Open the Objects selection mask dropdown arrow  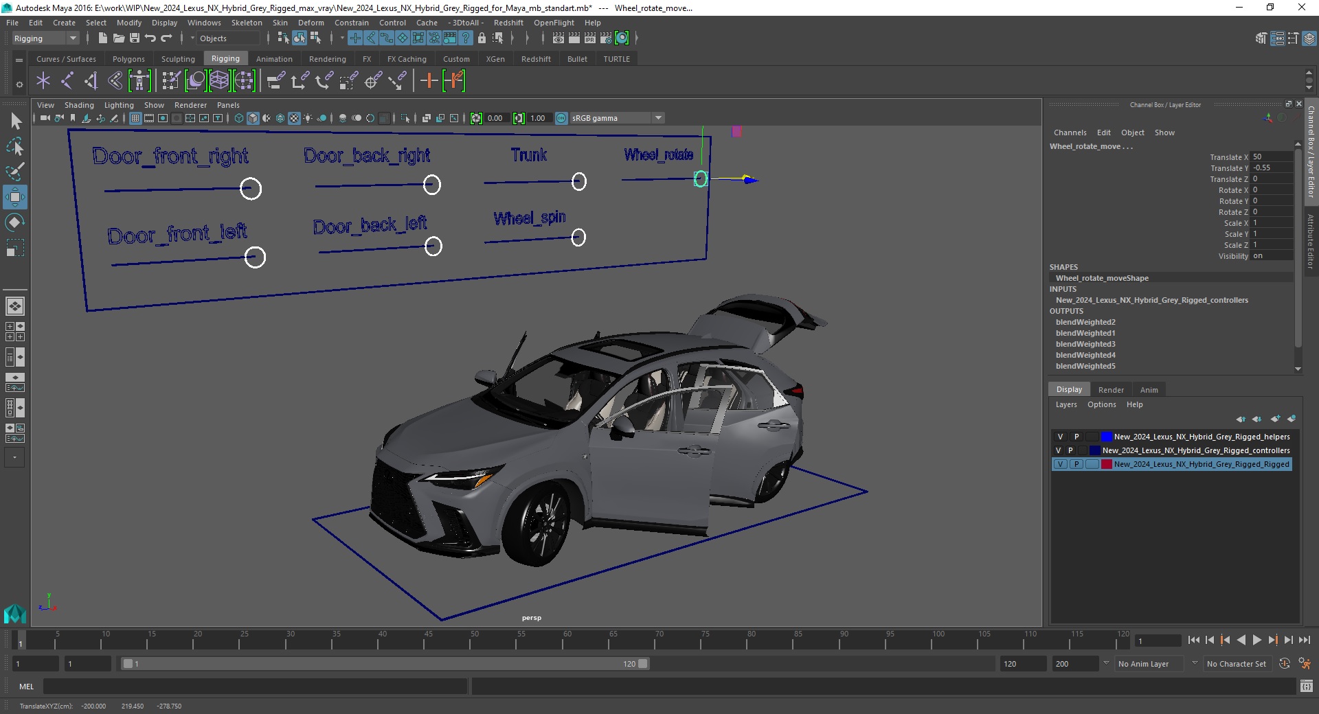pos(192,38)
